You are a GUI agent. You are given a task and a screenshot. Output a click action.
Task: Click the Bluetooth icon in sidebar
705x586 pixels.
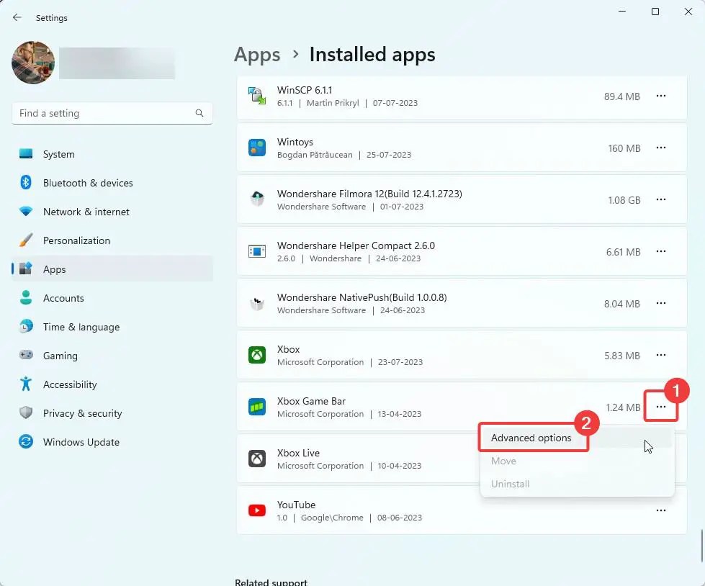[x=26, y=182]
